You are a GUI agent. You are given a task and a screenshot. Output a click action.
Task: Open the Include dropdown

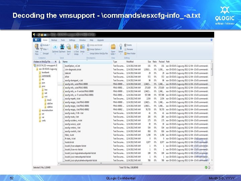point(45,45)
